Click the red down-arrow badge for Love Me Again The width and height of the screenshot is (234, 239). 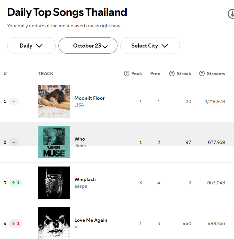click(x=16, y=223)
